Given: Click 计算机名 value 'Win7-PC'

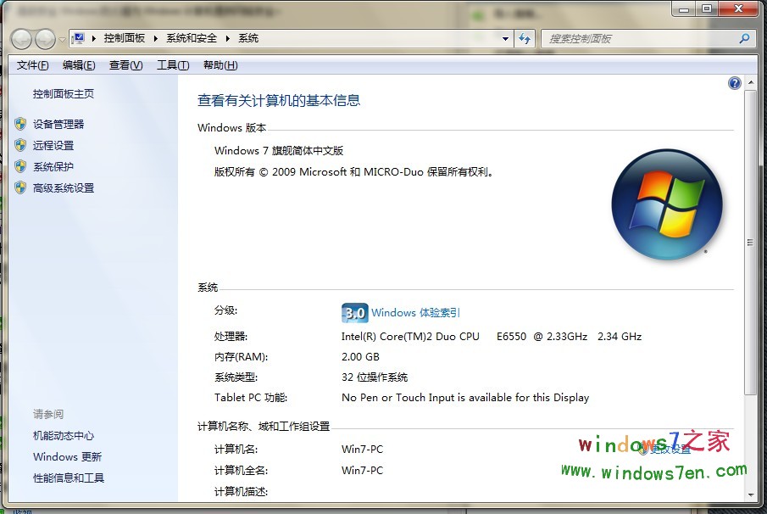Looking at the screenshot, I should [362, 449].
